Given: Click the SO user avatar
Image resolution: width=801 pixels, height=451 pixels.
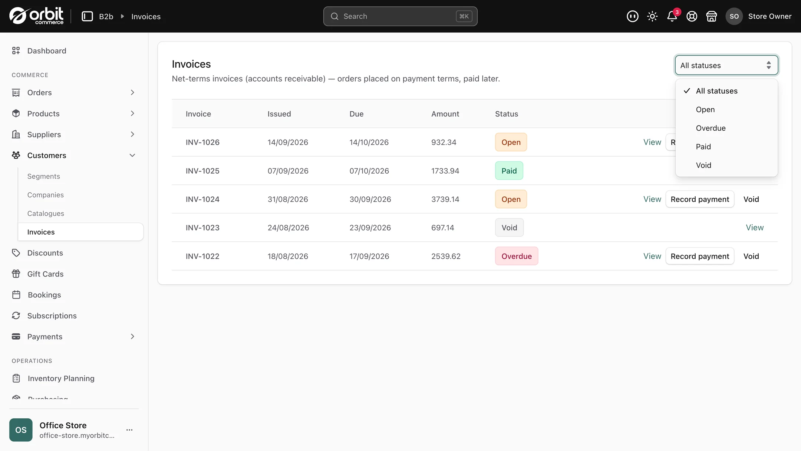Looking at the screenshot, I should 734,16.
